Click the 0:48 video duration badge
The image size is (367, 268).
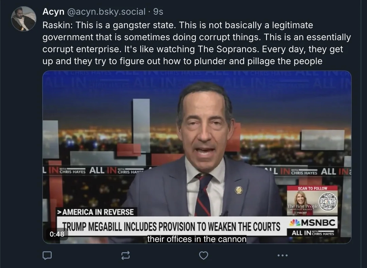pos(57,234)
